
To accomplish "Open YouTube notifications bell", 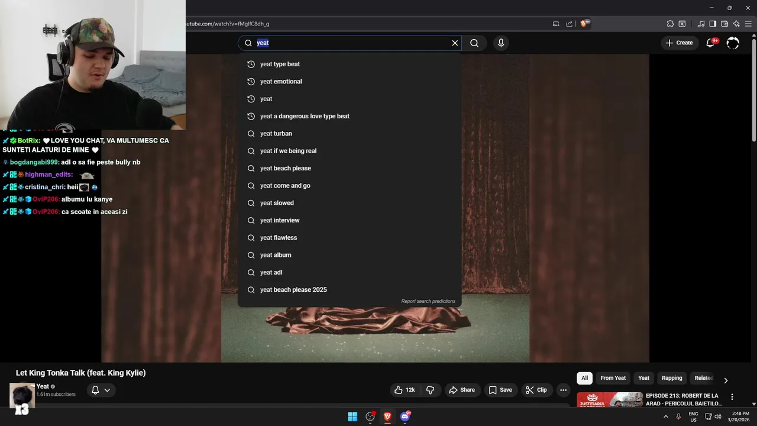I will click(711, 43).
